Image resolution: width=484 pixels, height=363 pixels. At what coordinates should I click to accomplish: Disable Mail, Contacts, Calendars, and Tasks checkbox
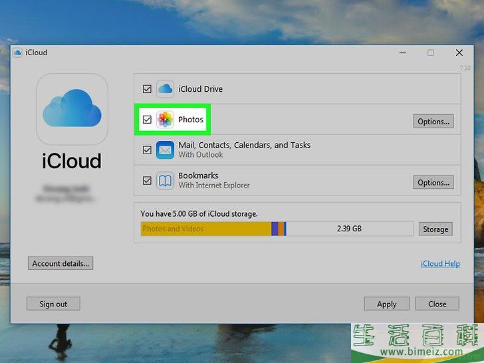click(x=147, y=150)
